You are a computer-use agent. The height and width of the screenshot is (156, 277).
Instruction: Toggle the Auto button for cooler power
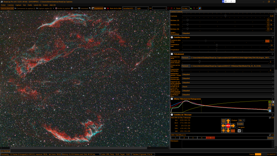click(x=267, y=41)
